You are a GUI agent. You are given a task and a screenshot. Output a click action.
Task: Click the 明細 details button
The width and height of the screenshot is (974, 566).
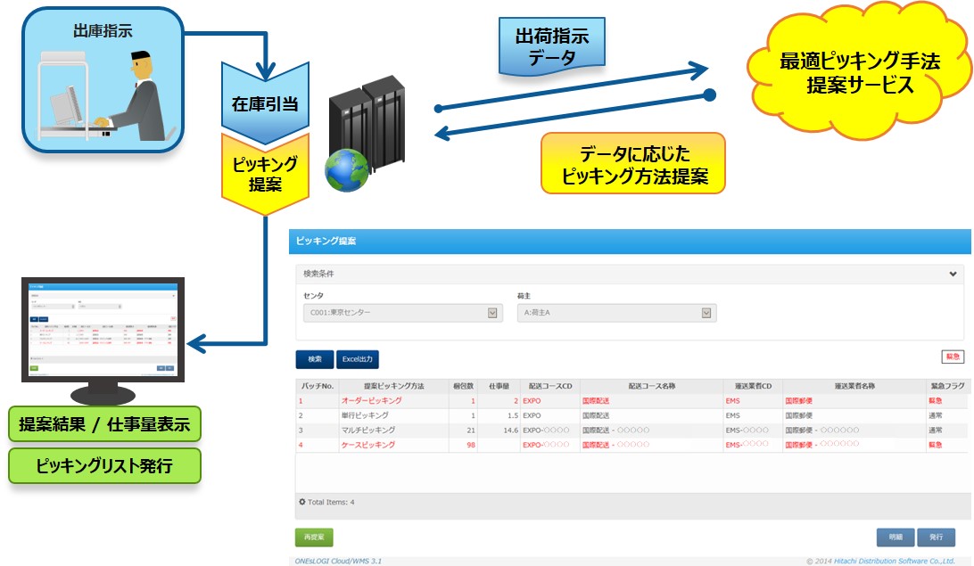click(895, 537)
